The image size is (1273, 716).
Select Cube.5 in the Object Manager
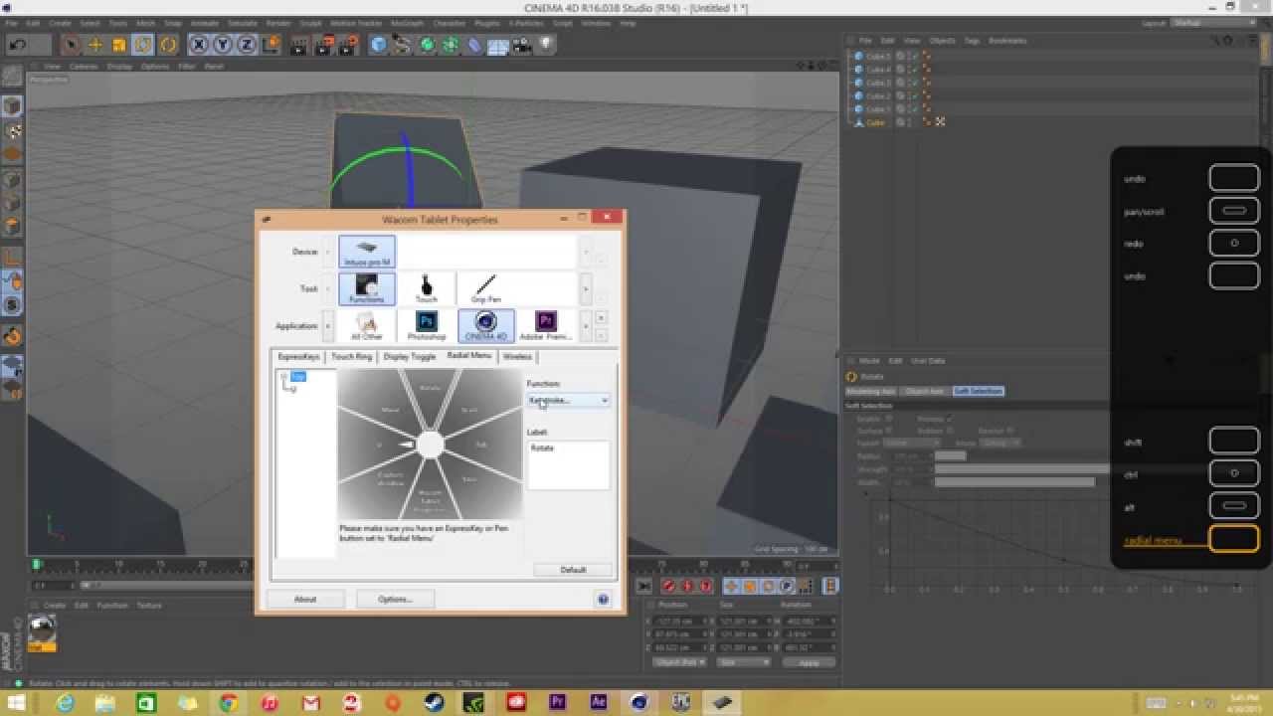pyautogui.click(x=878, y=57)
